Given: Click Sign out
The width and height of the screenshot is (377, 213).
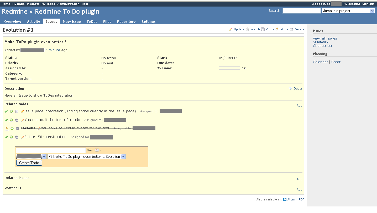Looking at the screenshot, I should [x=368, y=4].
